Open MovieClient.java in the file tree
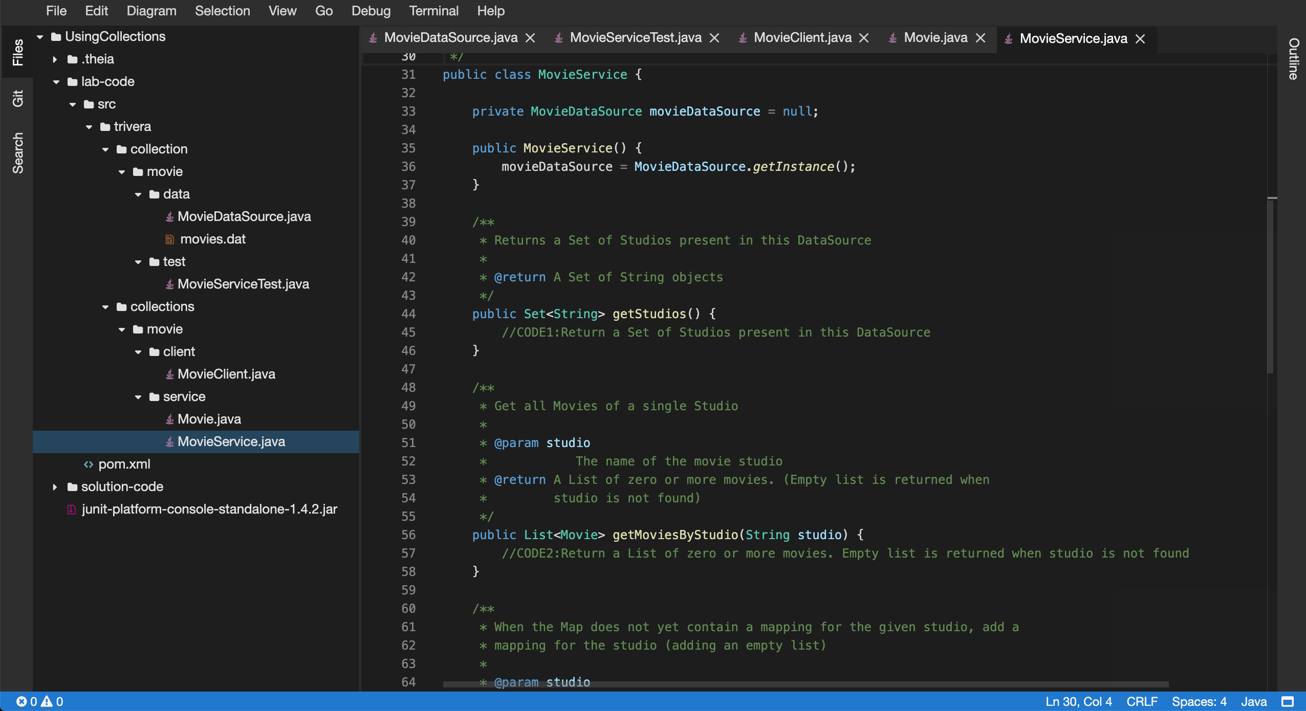This screenshot has height=711, width=1306. pyautogui.click(x=226, y=374)
